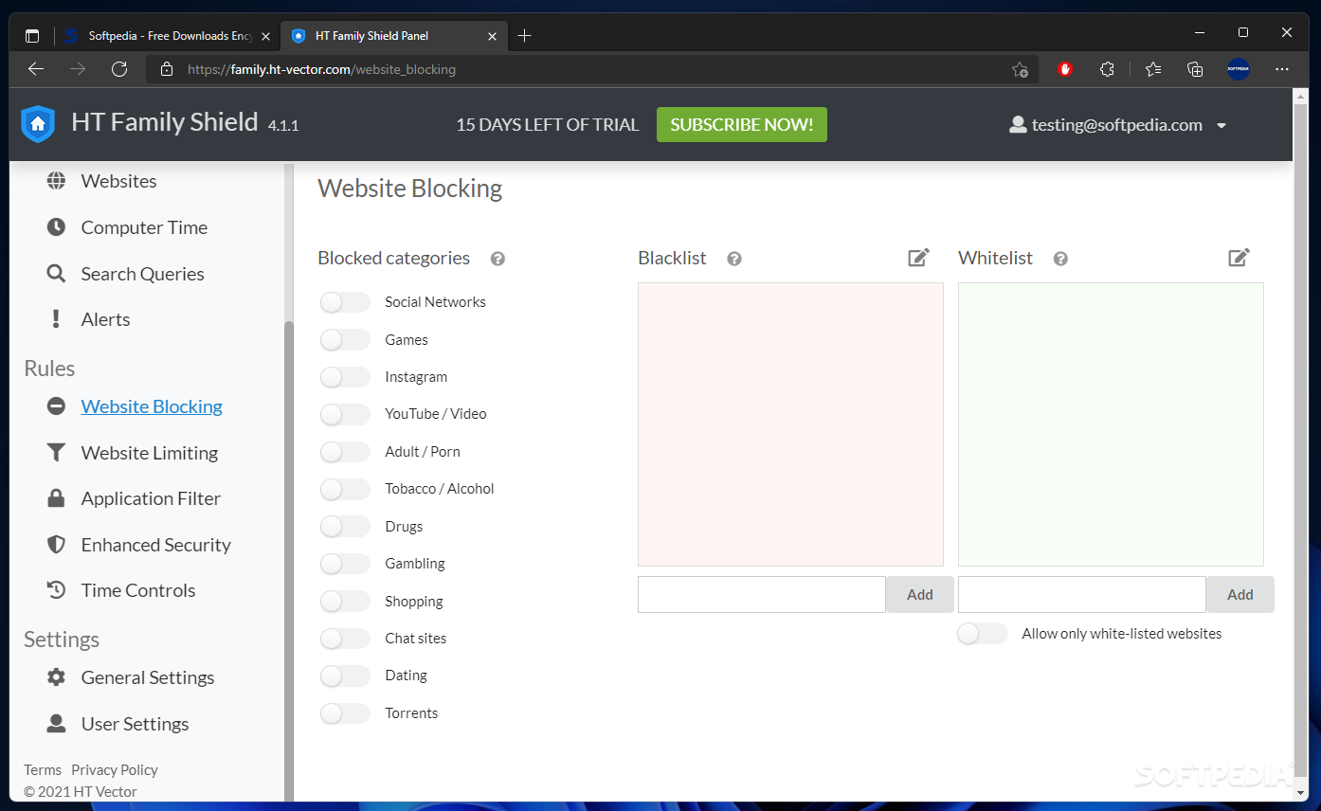
Task: Toggle YouTube / Video blocking
Action: pos(345,414)
